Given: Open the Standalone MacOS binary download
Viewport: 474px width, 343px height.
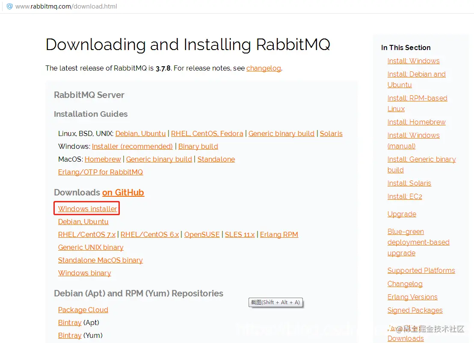Looking at the screenshot, I should tap(101, 260).
